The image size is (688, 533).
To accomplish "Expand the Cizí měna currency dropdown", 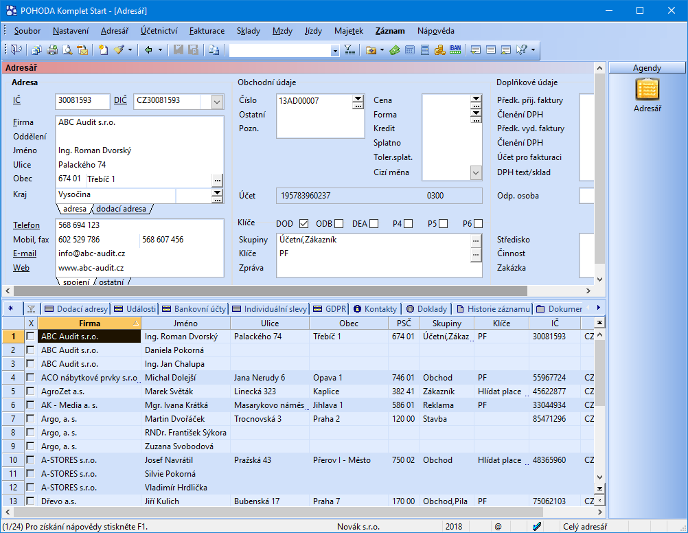I will (476, 172).
